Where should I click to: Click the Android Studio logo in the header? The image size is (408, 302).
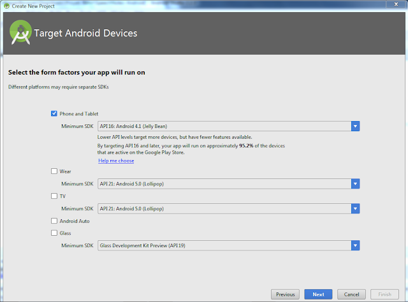click(x=20, y=32)
